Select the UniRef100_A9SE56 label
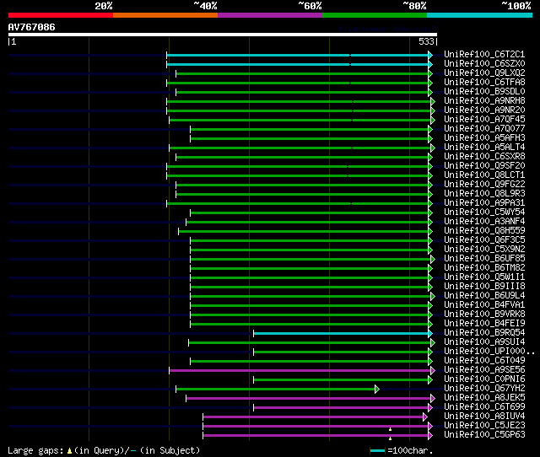The image size is (540, 457). (x=484, y=370)
